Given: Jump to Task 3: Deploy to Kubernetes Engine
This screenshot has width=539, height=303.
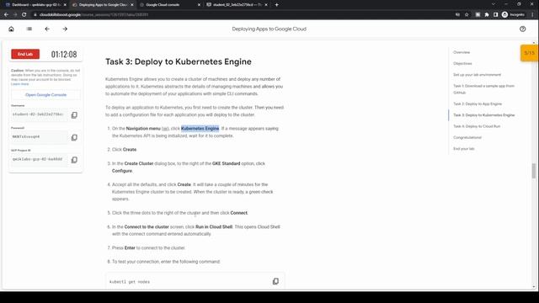Looking at the screenshot, I should coord(484,115).
